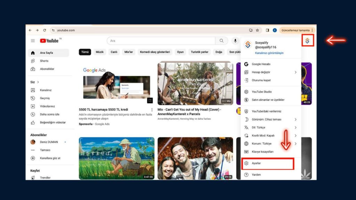Open Tamseo subscription channel

pyautogui.click(x=49, y=150)
